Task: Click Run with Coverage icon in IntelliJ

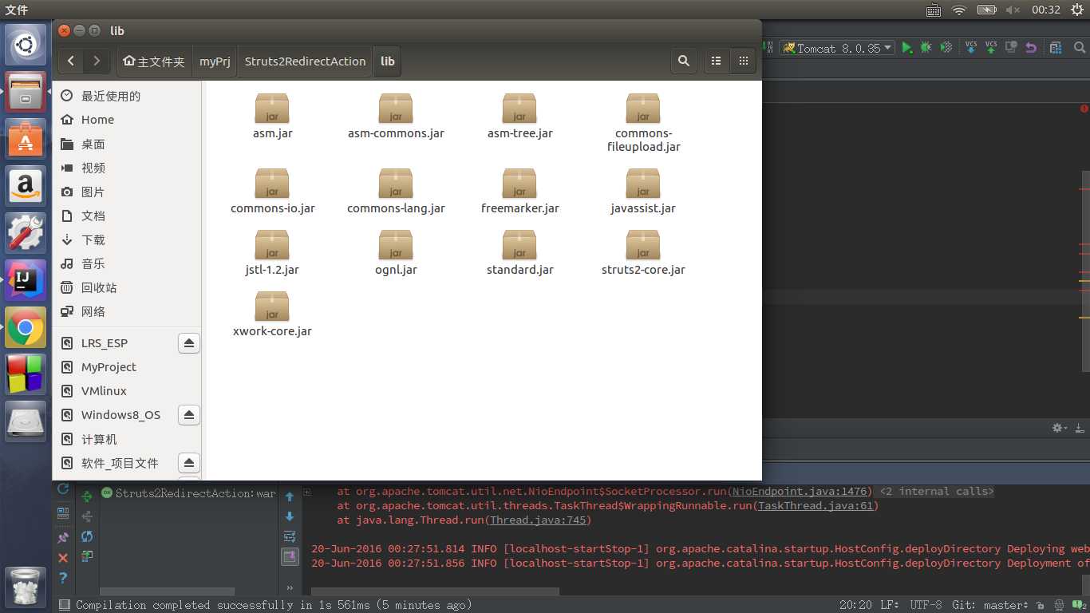Action: pyautogui.click(x=946, y=48)
